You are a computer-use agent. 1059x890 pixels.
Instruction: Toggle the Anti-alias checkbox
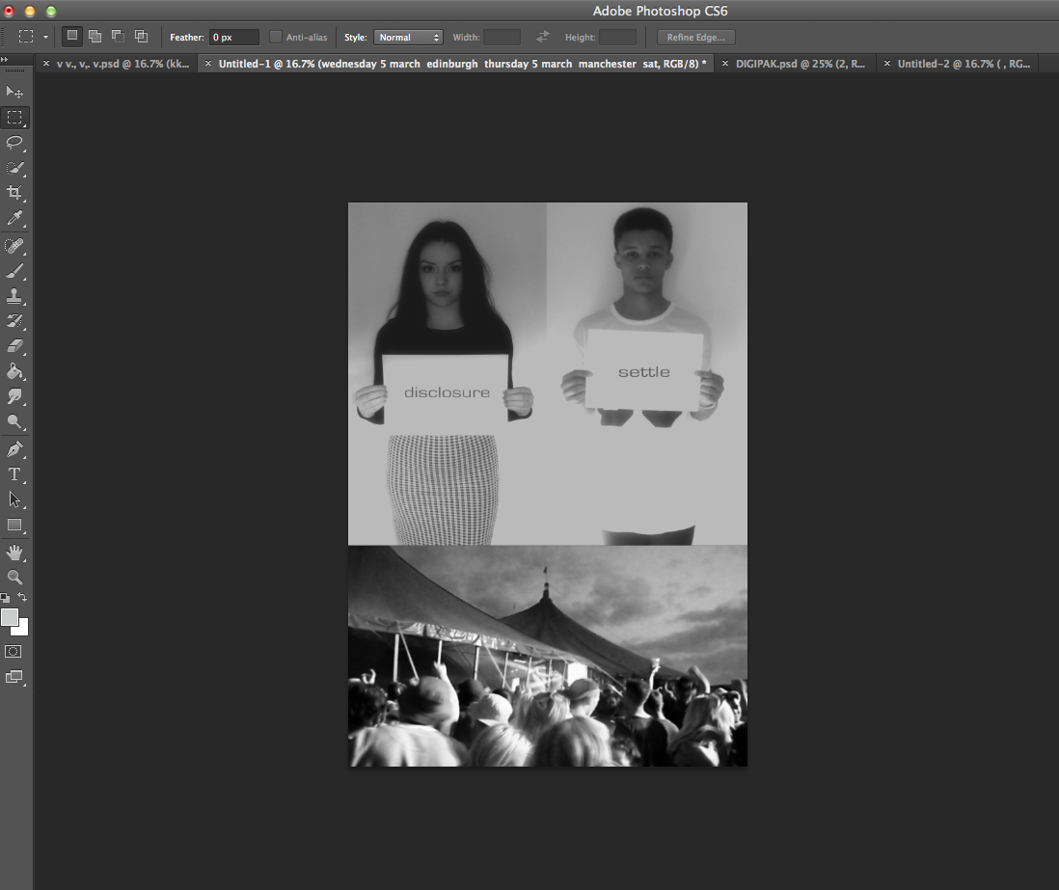tap(276, 38)
